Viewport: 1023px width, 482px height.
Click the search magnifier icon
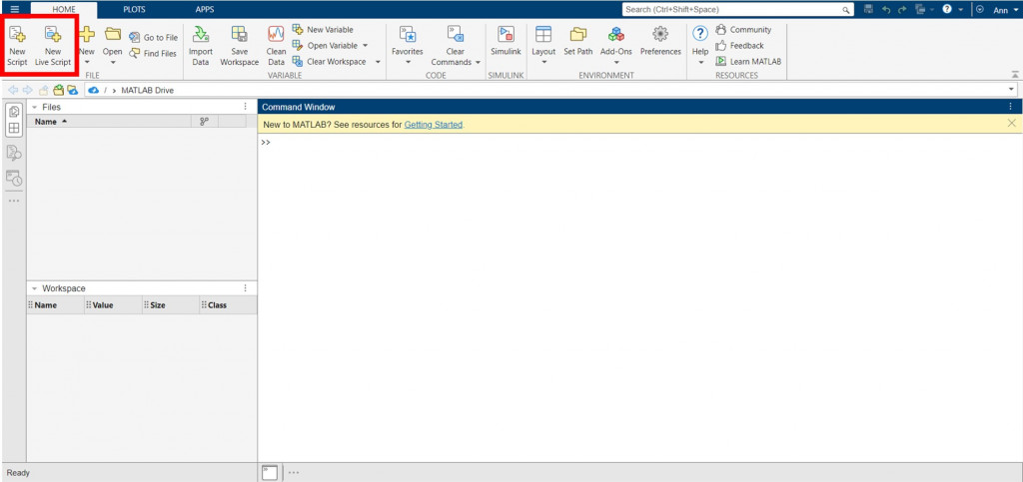(x=845, y=10)
